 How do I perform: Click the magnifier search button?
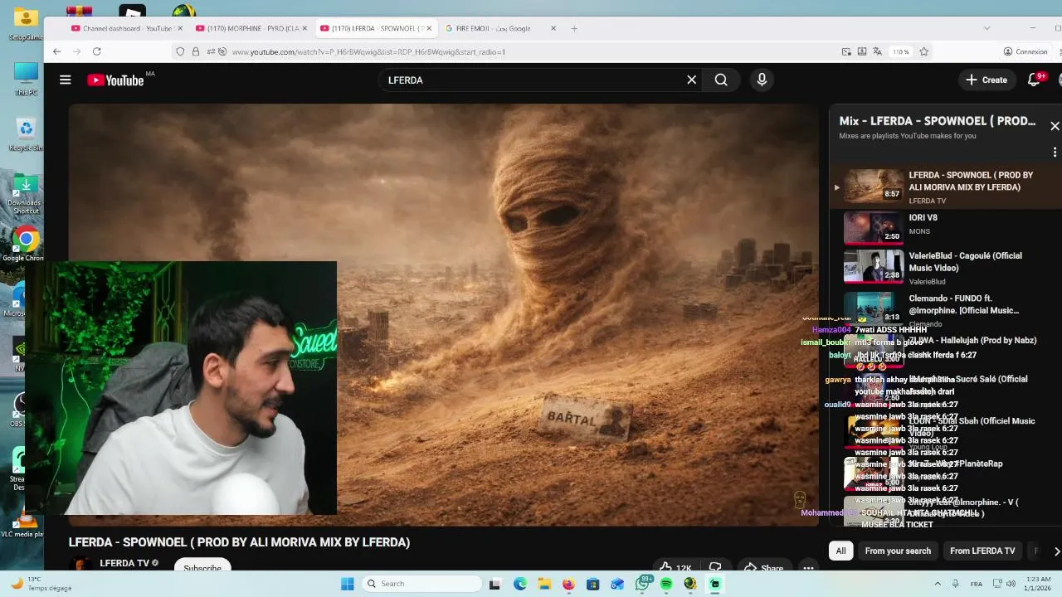(721, 80)
